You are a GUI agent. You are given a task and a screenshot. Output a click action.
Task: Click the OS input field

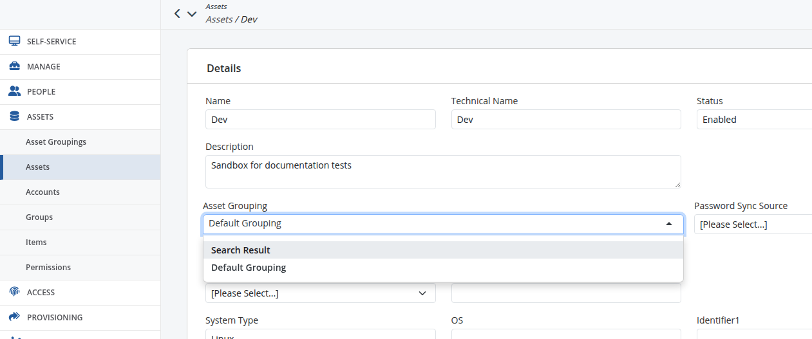pyautogui.click(x=566, y=334)
